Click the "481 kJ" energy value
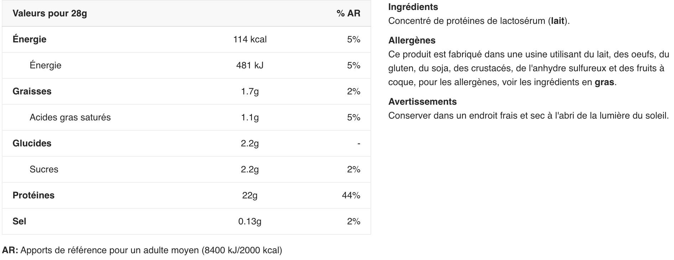Viewport: 674px width, 260px height. coord(250,66)
